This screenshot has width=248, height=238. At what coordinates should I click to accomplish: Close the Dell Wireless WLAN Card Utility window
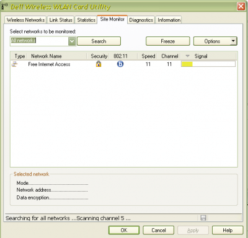[x=241, y=6]
